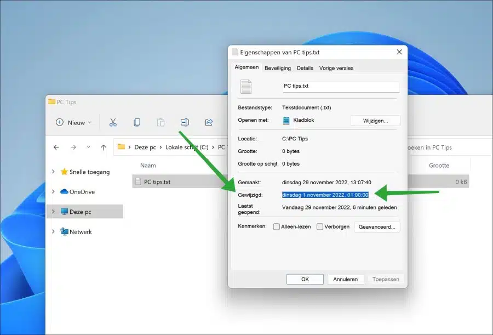Click the Toepassen button

386,279
